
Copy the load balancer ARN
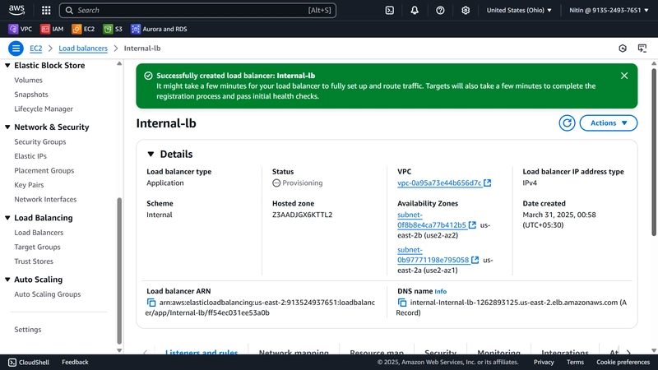(x=151, y=303)
